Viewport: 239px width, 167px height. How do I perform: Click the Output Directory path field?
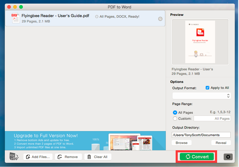coord(201,135)
